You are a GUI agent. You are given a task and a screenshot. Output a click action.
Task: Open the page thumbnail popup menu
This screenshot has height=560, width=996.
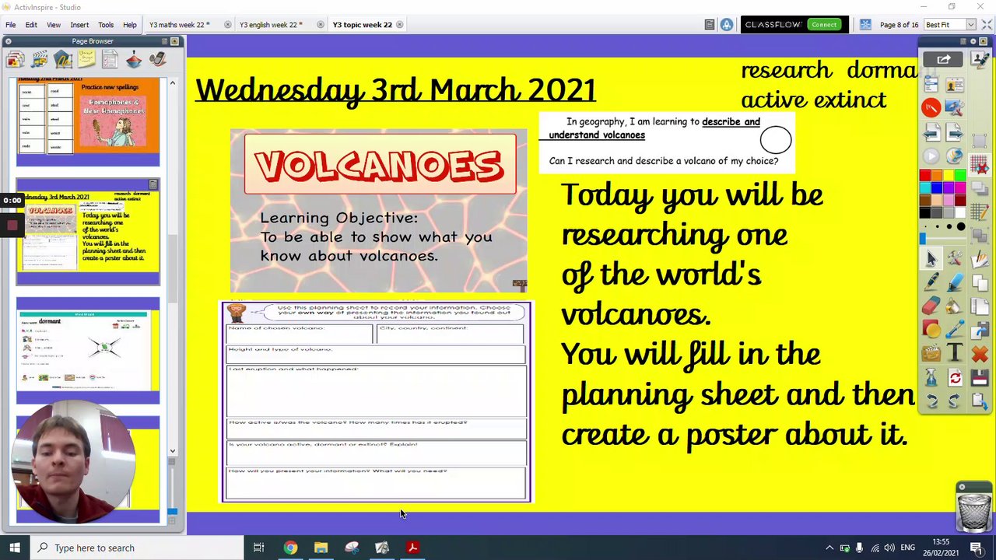pos(153,184)
